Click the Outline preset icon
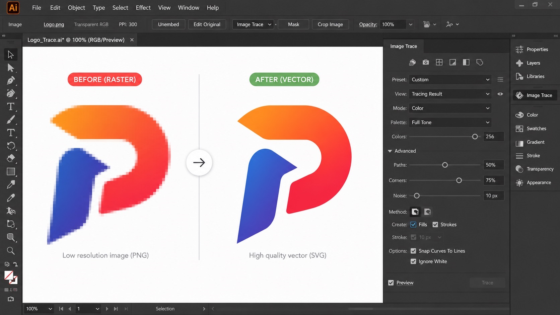560x315 pixels. click(x=480, y=62)
